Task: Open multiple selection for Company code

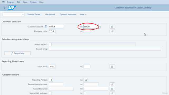Action: click(x=112, y=31)
